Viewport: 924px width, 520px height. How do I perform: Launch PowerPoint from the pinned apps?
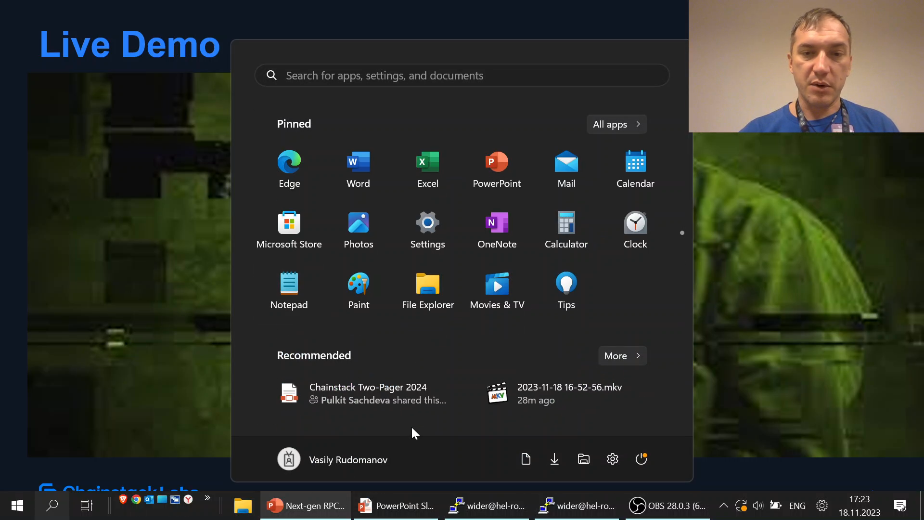tap(497, 169)
